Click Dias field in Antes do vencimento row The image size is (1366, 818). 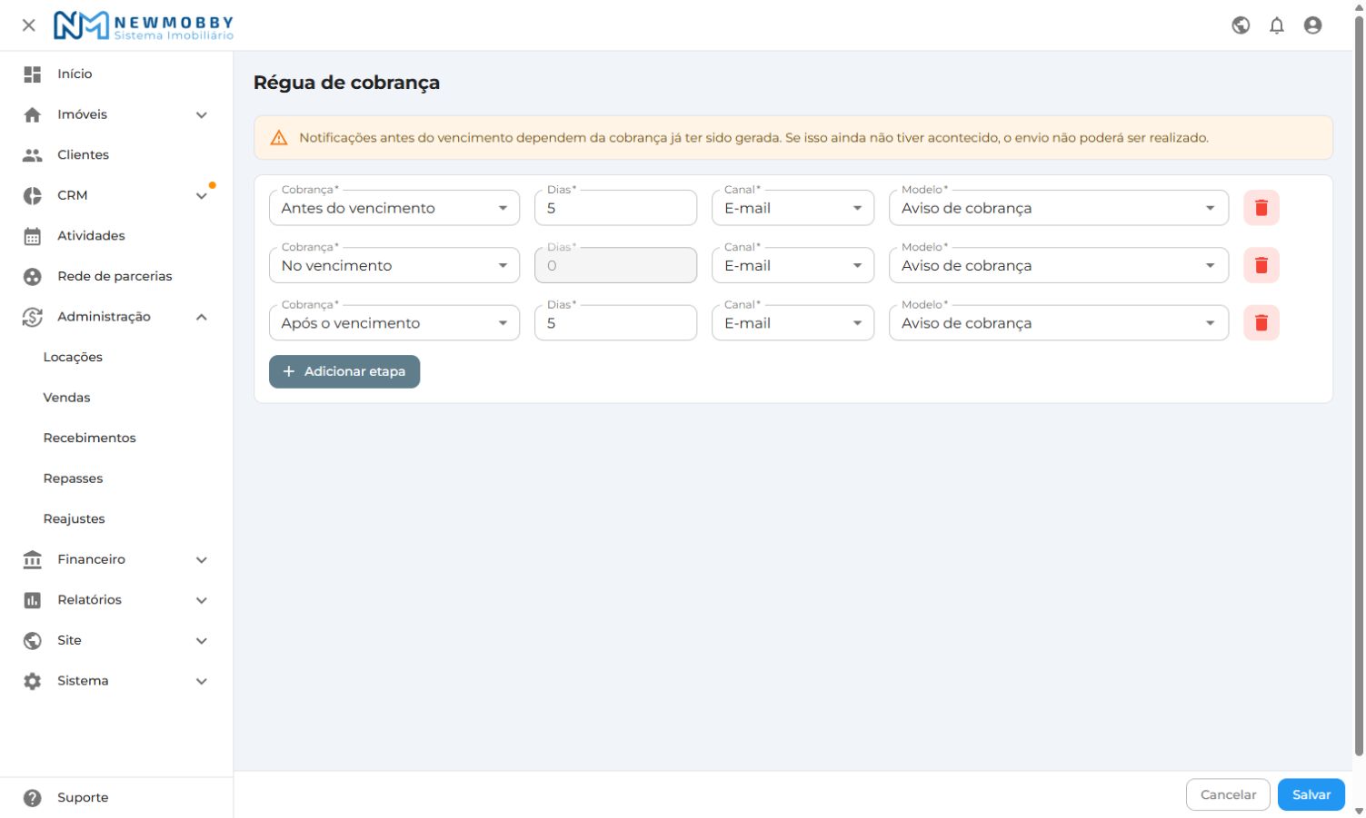point(615,208)
